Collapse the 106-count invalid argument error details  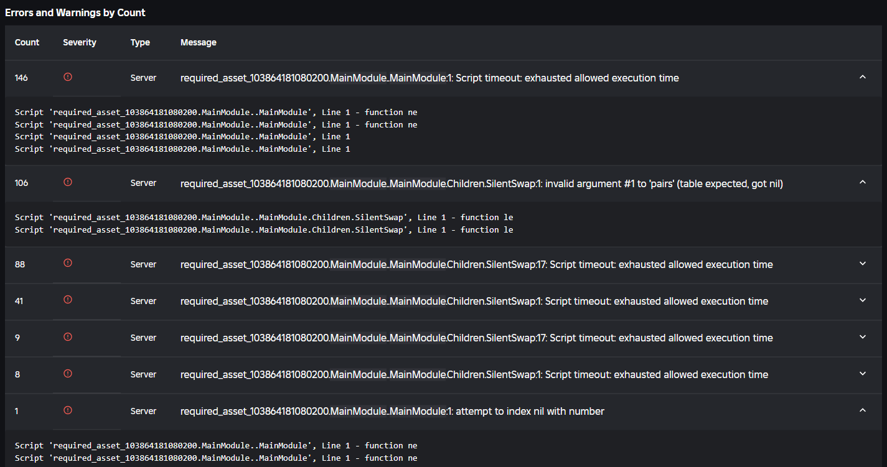863,183
